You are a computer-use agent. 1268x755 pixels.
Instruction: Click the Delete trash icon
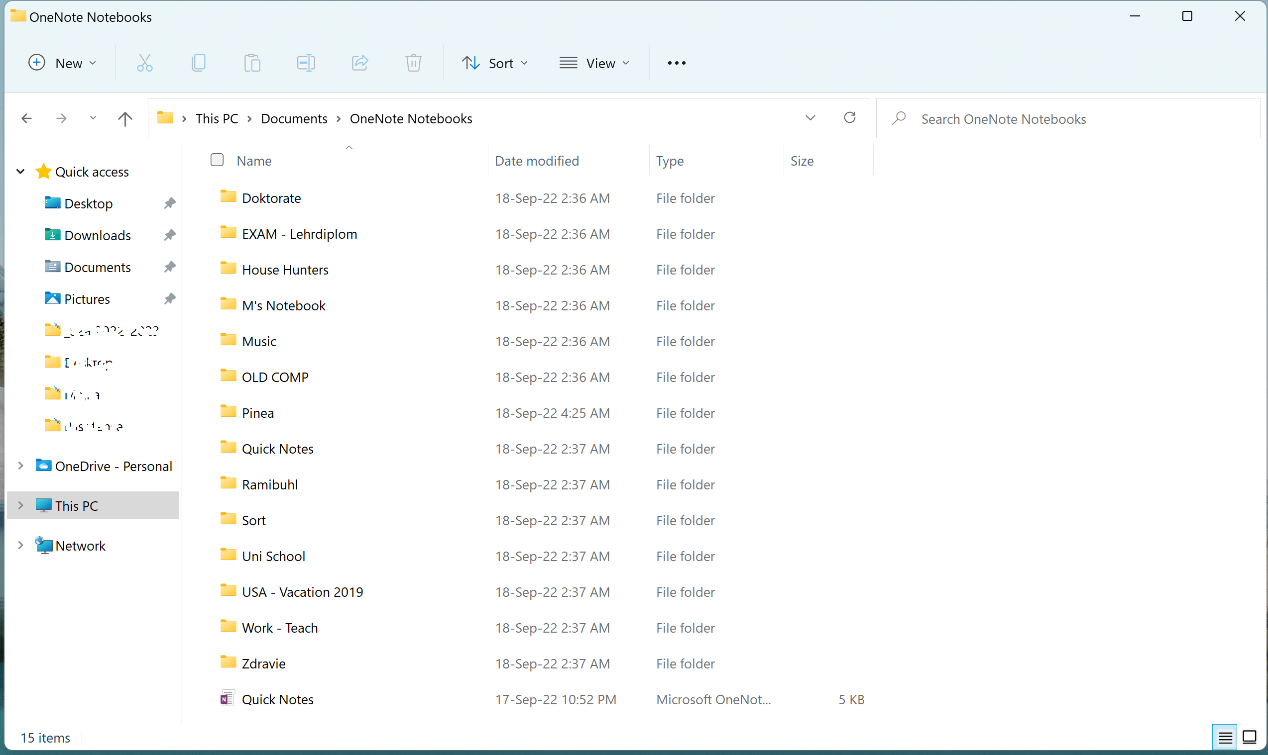coord(414,63)
